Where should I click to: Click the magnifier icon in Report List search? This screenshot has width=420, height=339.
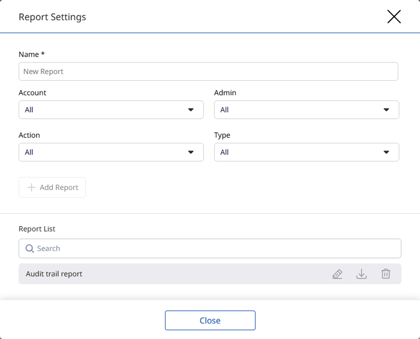pos(29,248)
